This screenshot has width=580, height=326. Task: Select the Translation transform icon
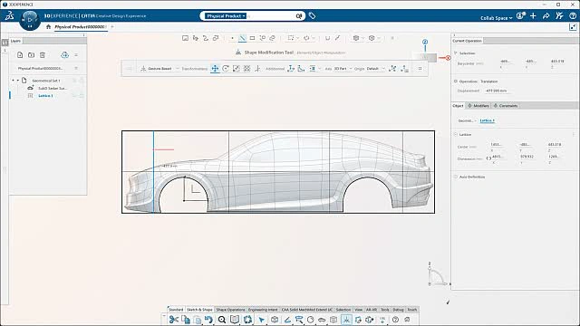tap(215, 69)
